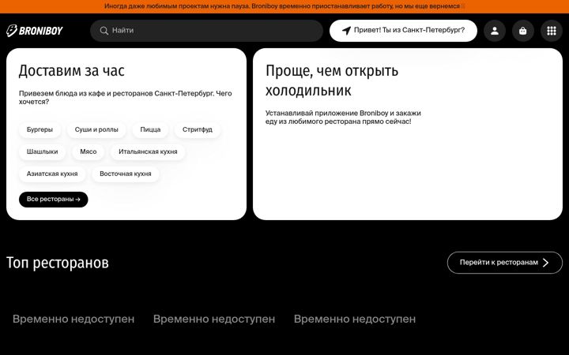The image size is (569, 355).
Task: Open the user profile icon
Action: [494, 31]
